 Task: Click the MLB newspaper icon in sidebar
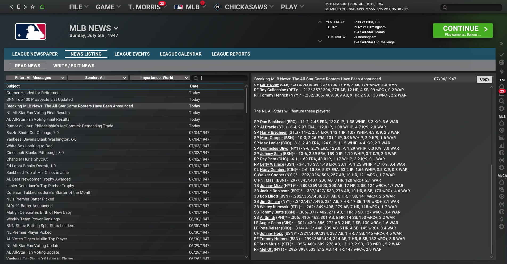[502, 138]
